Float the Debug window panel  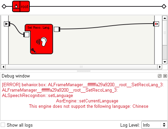(160, 76)
